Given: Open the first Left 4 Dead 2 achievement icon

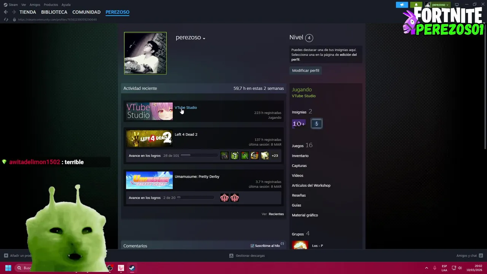Looking at the screenshot, I should 224,156.
